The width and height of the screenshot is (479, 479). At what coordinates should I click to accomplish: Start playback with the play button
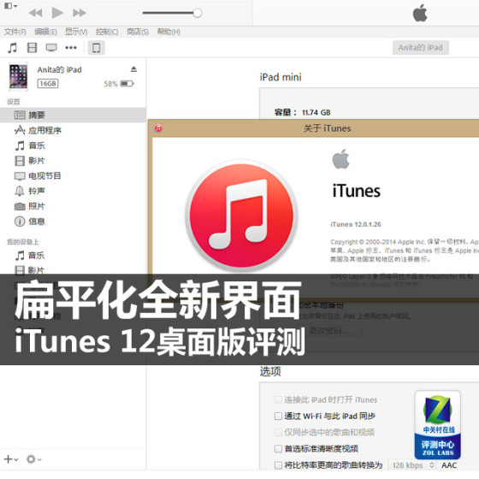coord(57,13)
